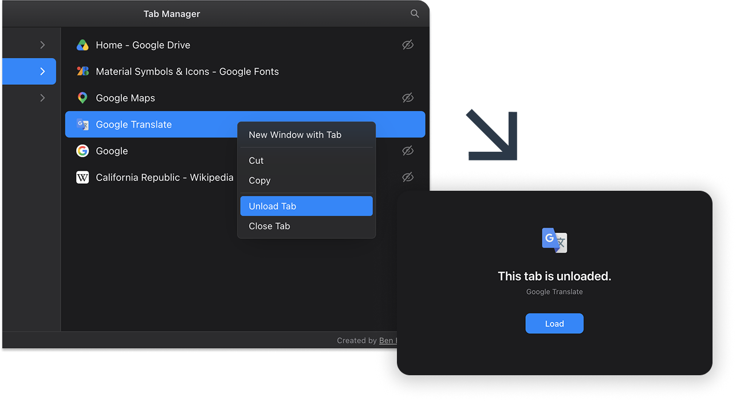
Task: Toggle unloaded eye icon for Google Maps
Action: click(x=408, y=98)
